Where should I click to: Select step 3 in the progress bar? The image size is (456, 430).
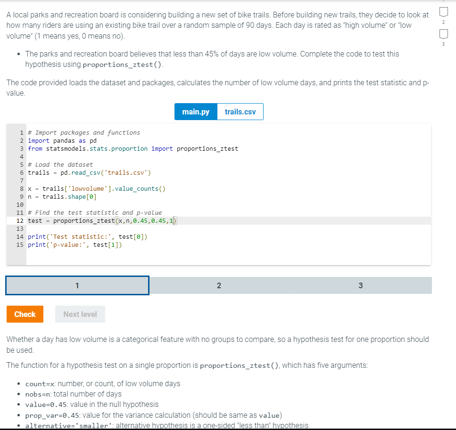point(361,285)
